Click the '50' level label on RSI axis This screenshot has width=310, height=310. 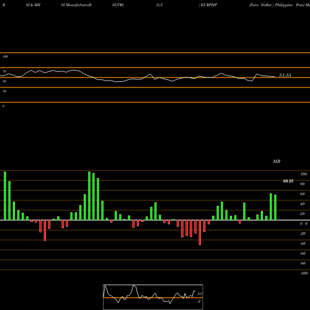pyautogui.click(x=4, y=81)
